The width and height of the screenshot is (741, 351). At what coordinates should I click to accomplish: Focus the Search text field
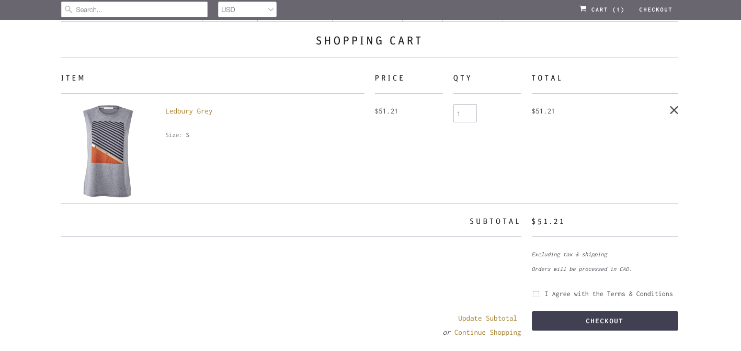point(139,9)
